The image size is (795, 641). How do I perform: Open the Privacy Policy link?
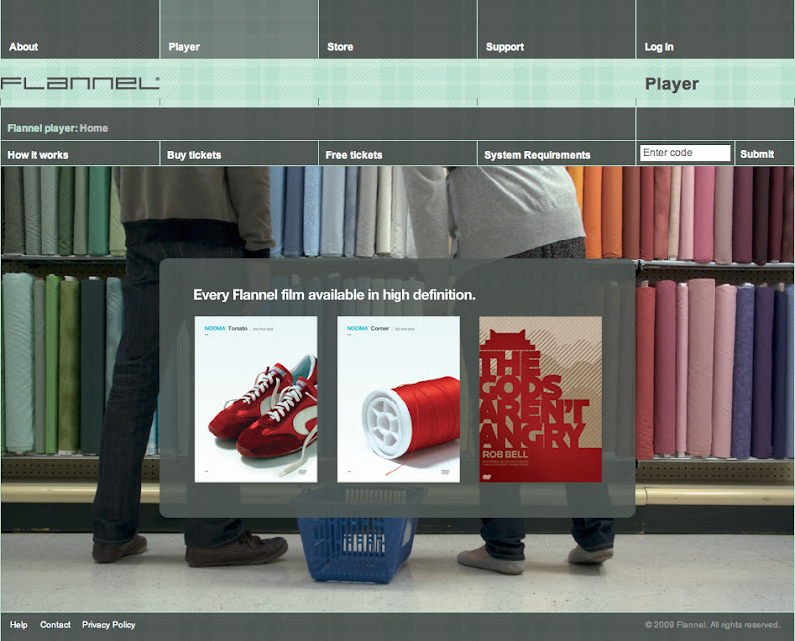coord(109,625)
